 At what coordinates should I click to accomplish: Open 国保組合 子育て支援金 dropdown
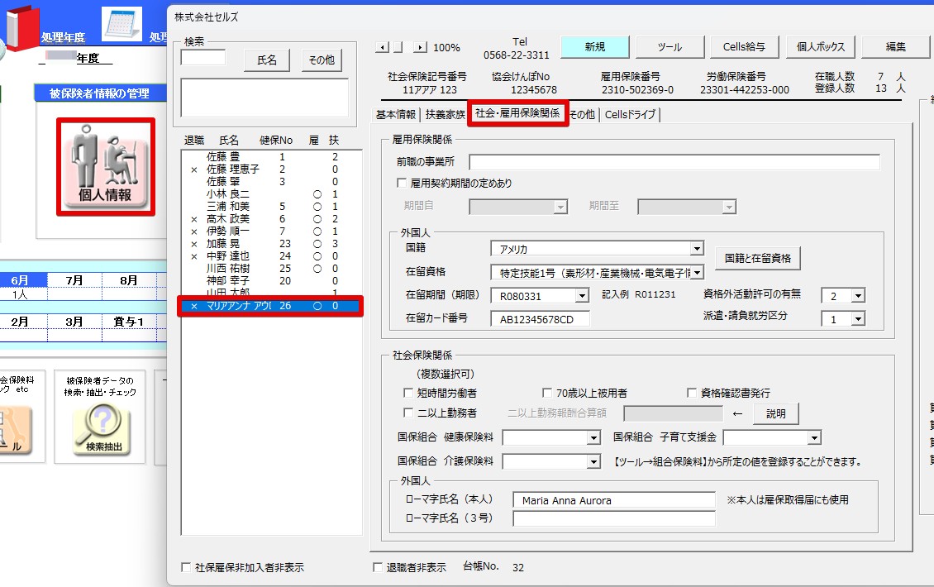(x=814, y=438)
